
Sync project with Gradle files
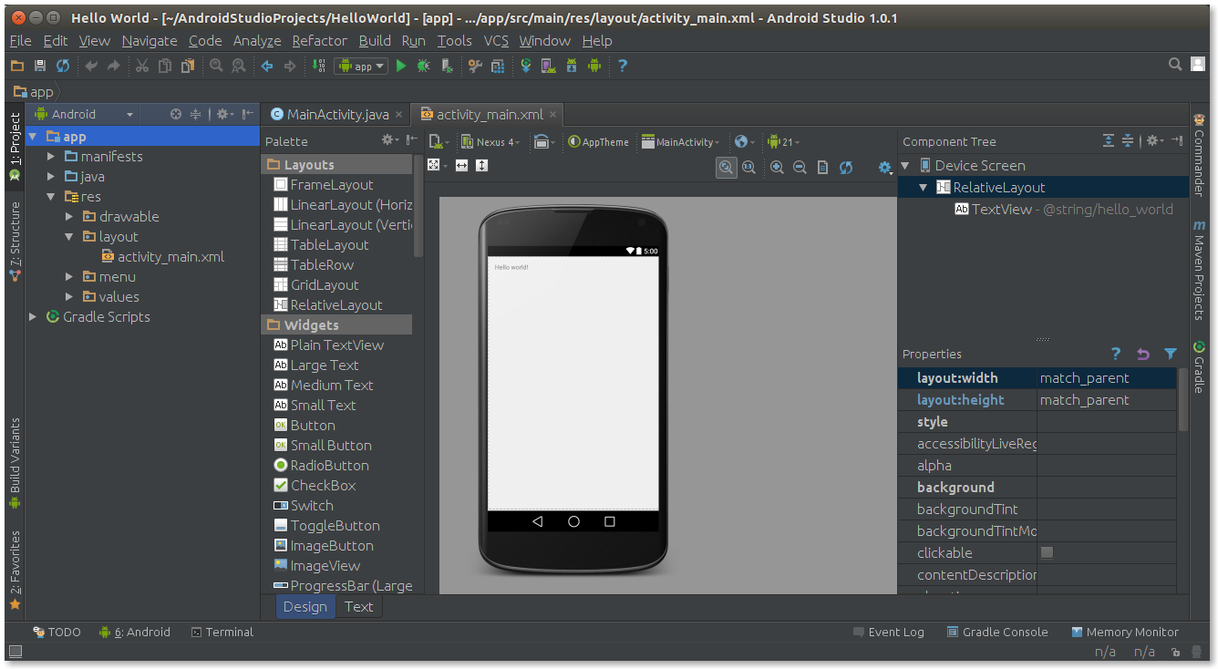point(526,66)
